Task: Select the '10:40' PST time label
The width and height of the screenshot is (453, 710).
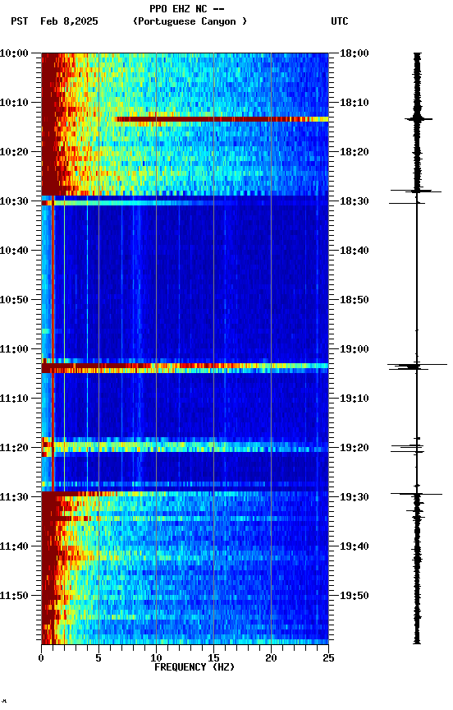Action: point(14,251)
